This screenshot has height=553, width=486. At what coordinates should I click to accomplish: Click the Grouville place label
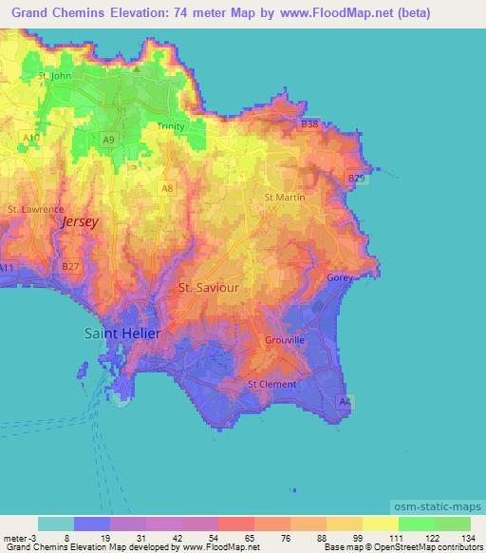click(x=285, y=340)
